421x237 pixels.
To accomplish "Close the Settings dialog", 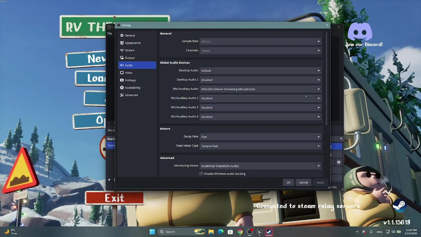I will click(327, 25).
